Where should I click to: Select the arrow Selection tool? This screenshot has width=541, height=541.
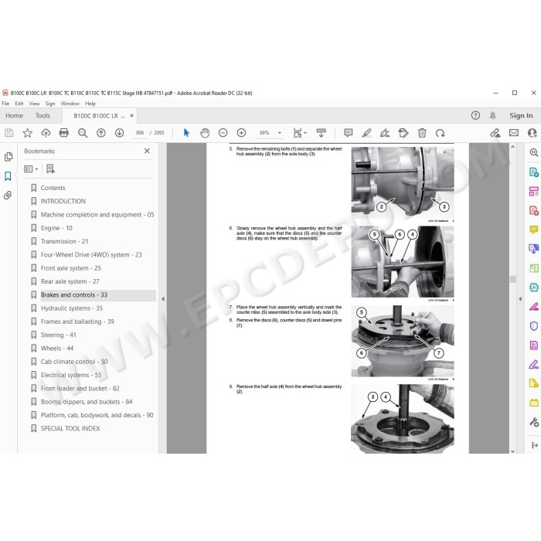click(186, 133)
